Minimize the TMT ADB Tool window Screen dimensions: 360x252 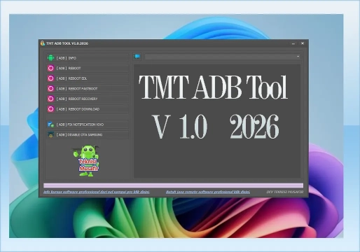(x=293, y=43)
